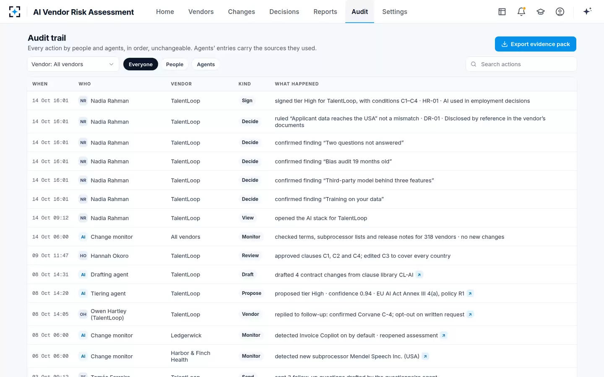604x377 pixels.
Task: Open the layout panel icon in header
Action: click(502, 12)
